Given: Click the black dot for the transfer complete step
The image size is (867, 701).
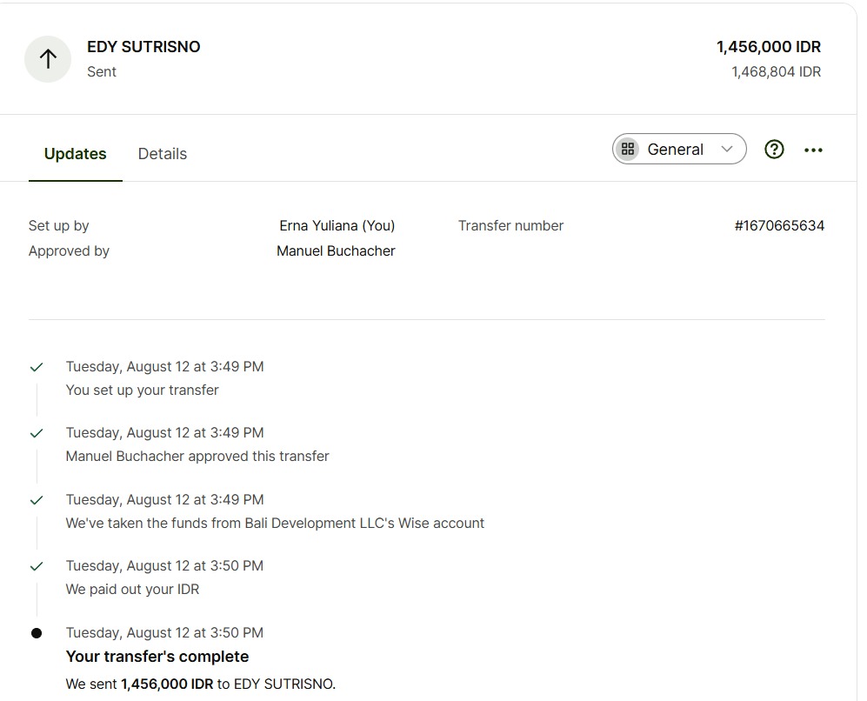Looking at the screenshot, I should (37, 633).
